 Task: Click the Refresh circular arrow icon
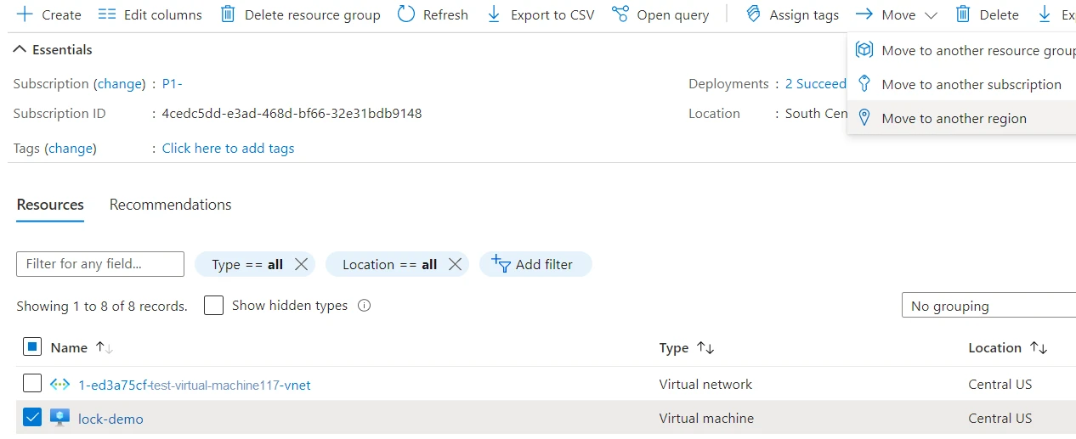406,14
